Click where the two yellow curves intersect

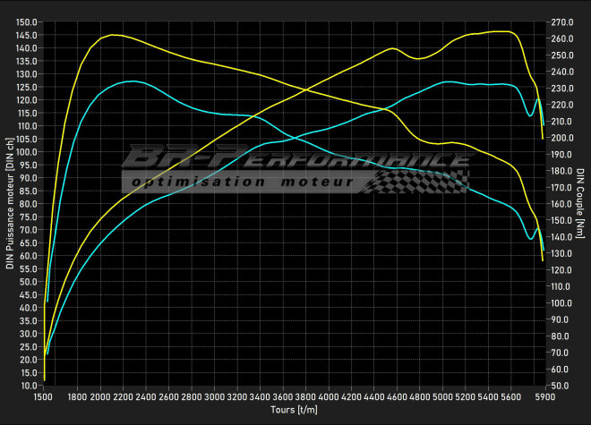point(307,89)
